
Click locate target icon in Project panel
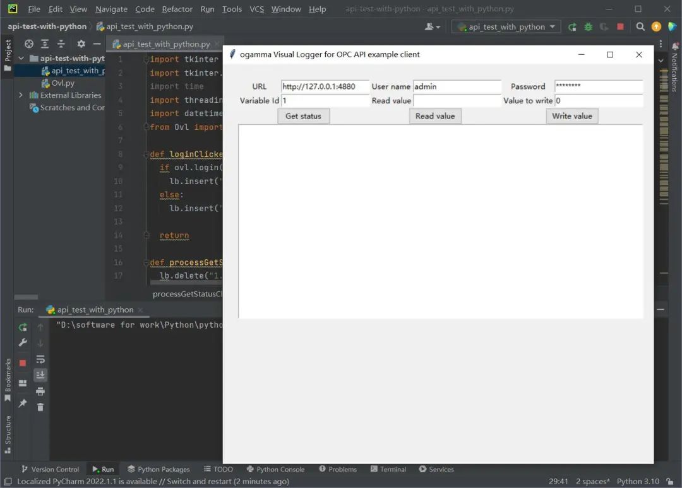tap(29, 44)
